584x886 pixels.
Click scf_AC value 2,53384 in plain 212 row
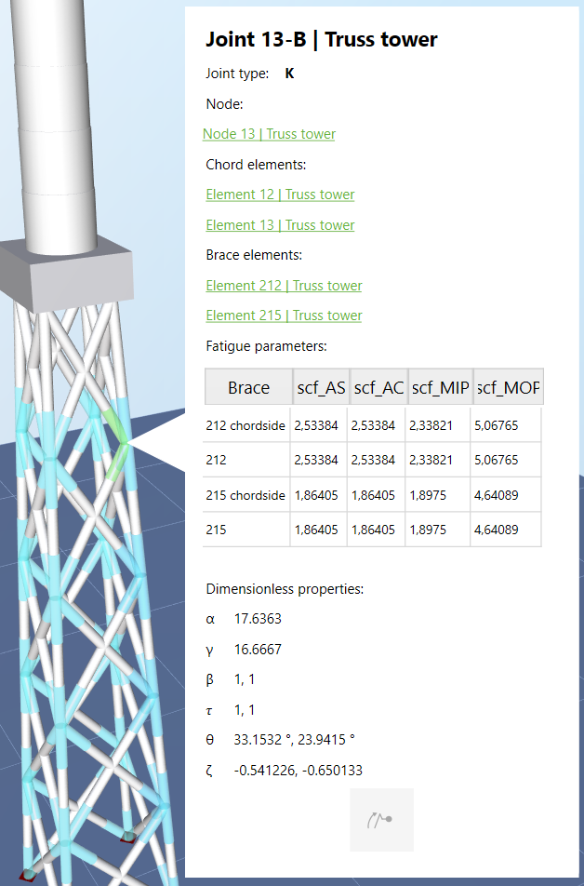(x=373, y=460)
